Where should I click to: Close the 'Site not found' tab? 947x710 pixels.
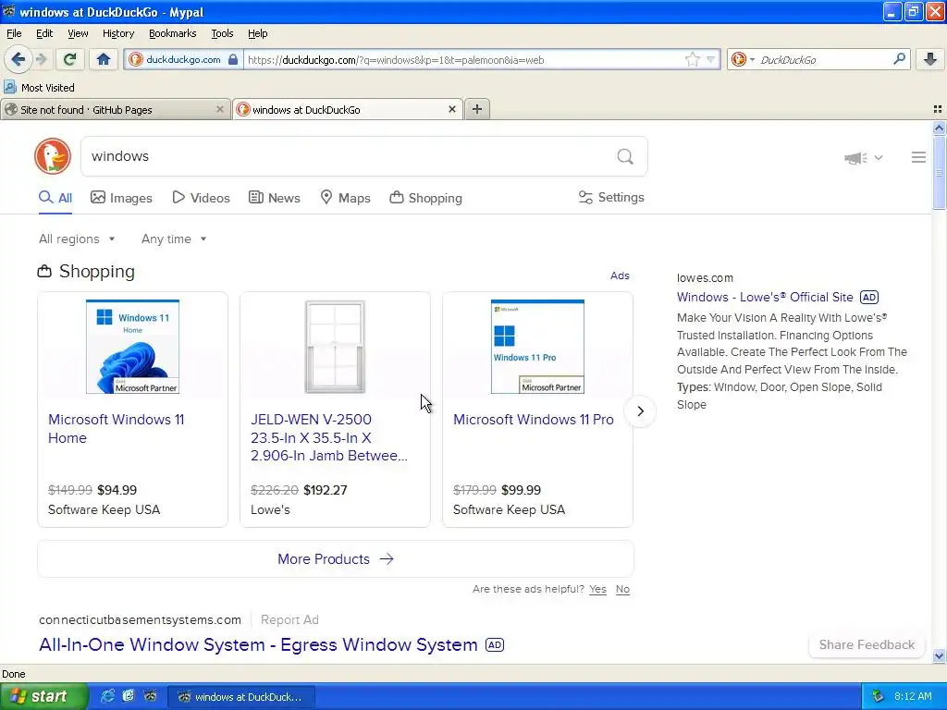[220, 109]
